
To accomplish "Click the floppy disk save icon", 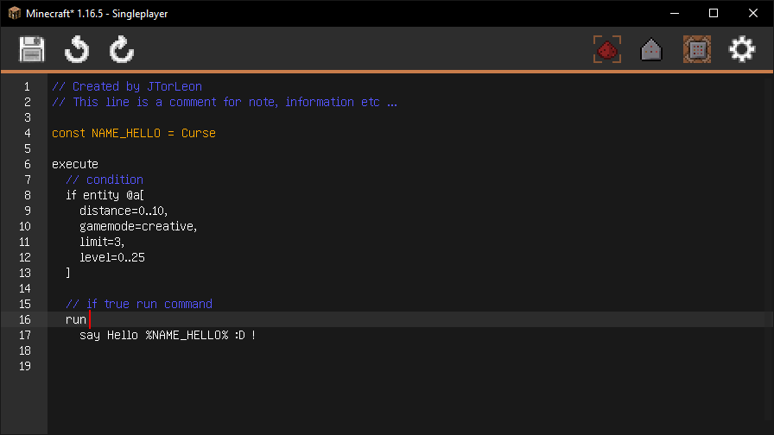I will tap(32, 49).
